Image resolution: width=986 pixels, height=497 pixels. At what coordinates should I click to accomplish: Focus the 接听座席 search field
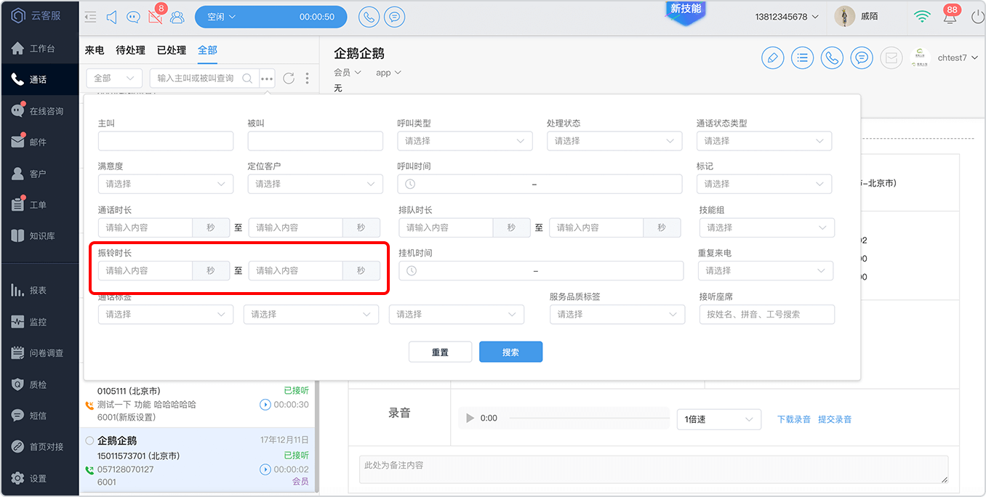point(767,314)
